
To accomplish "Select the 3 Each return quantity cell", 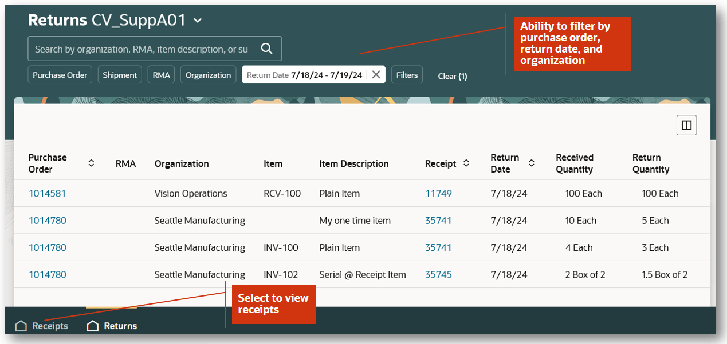I will click(655, 247).
